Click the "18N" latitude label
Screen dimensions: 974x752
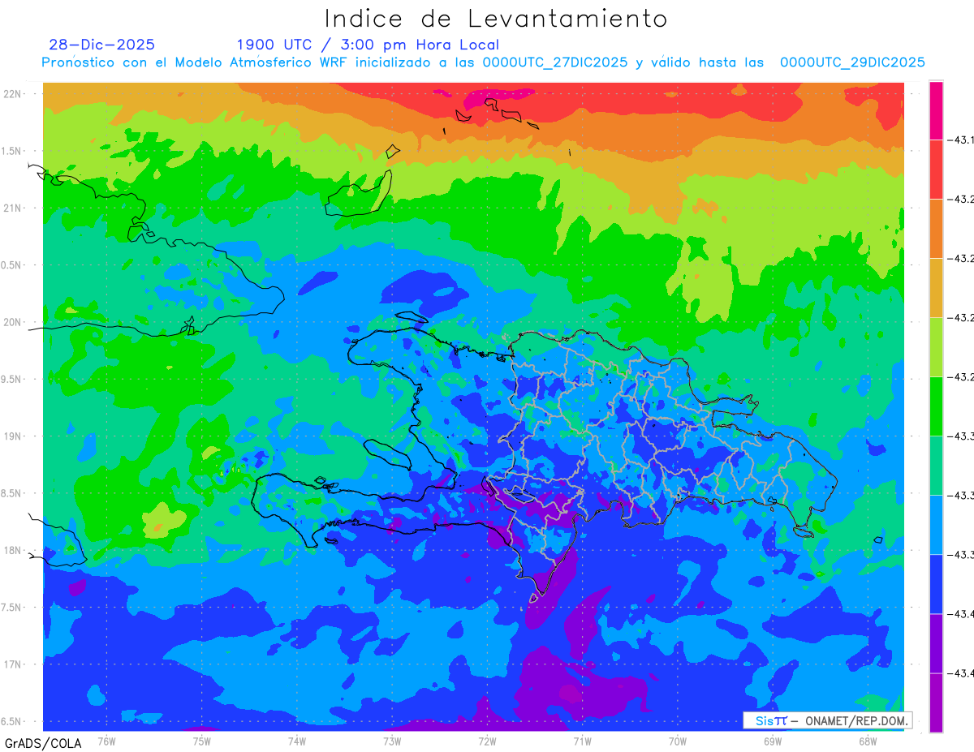coord(13,550)
